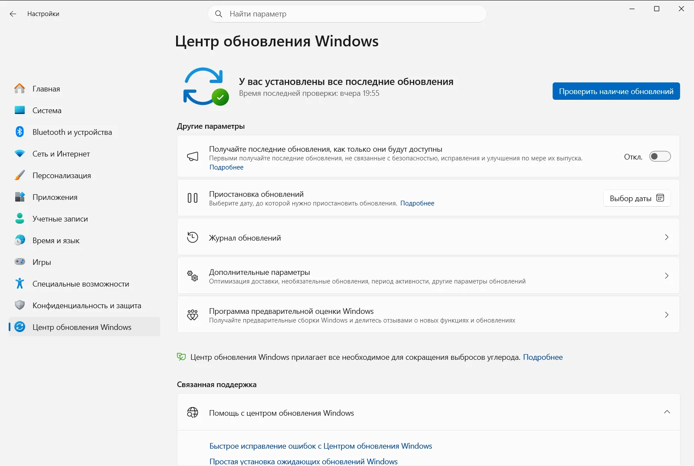
Task: Click Подробнее link about carbon emissions
Action: point(543,357)
